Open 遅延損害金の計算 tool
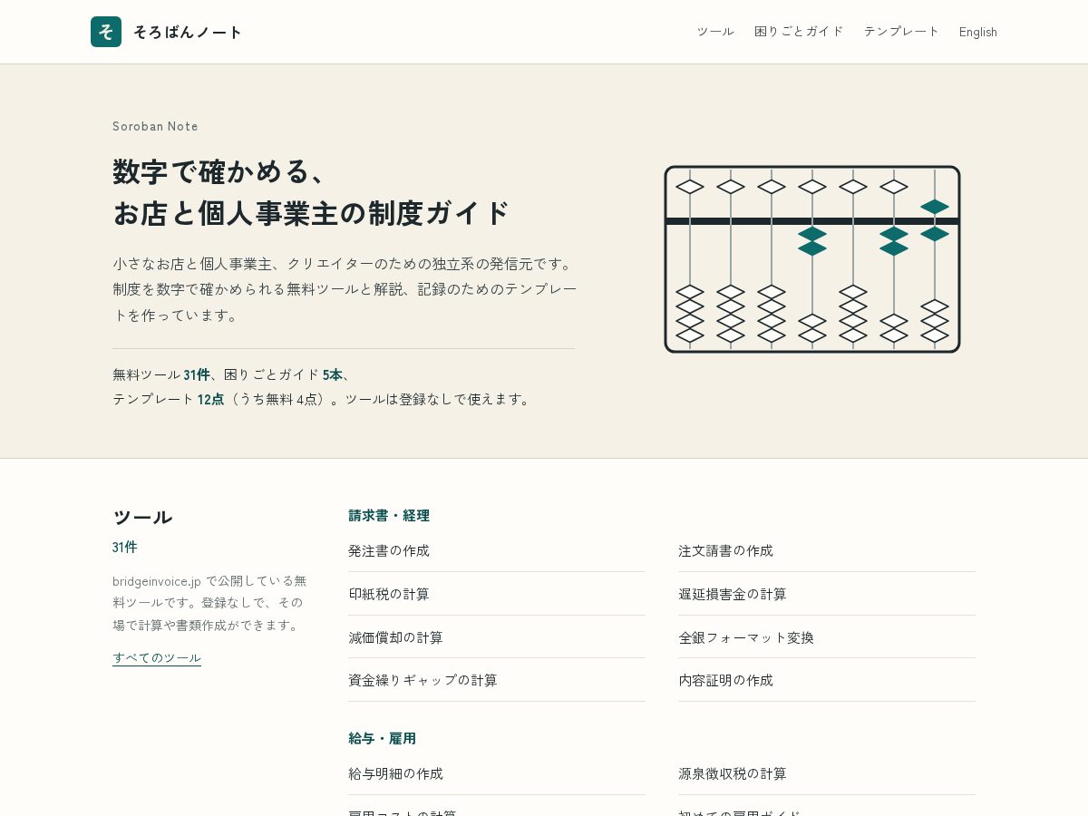This screenshot has height=816, width=1088. tap(827, 594)
